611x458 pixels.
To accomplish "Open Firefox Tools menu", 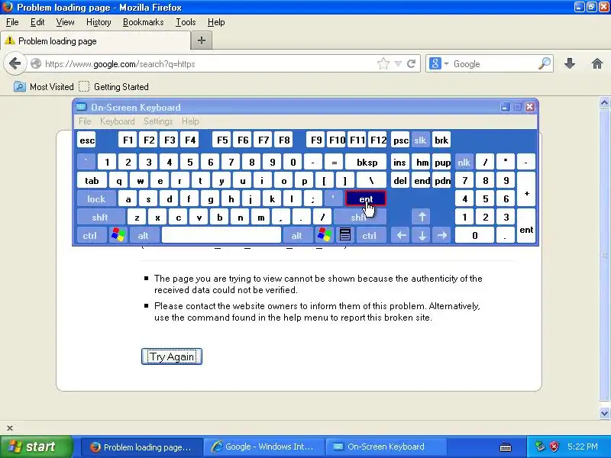I will (186, 22).
